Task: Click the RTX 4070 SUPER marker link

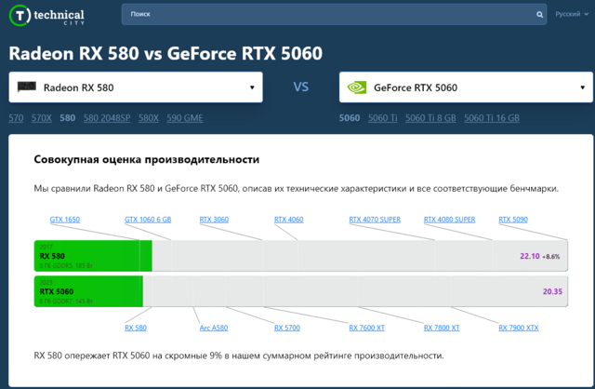Action: [375, 220]
